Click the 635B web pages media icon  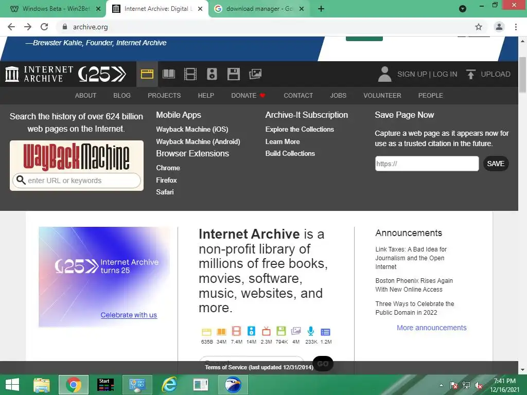pos(206,332)
